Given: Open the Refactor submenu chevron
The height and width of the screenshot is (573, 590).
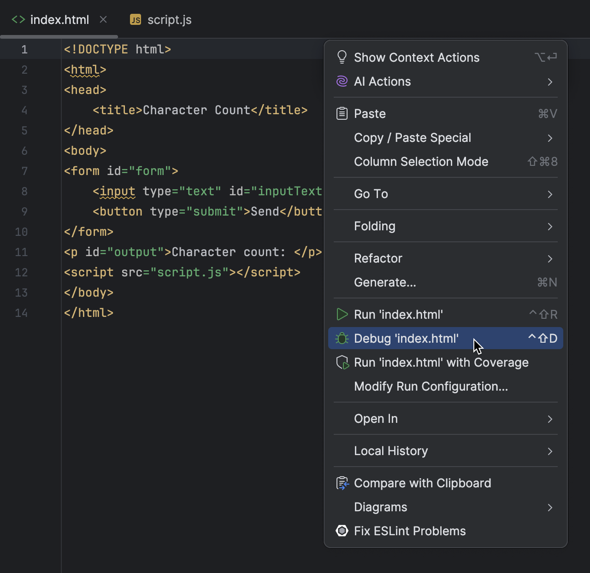Looking at the screenshot, I should pyautogui.click(x=550, y=258).
